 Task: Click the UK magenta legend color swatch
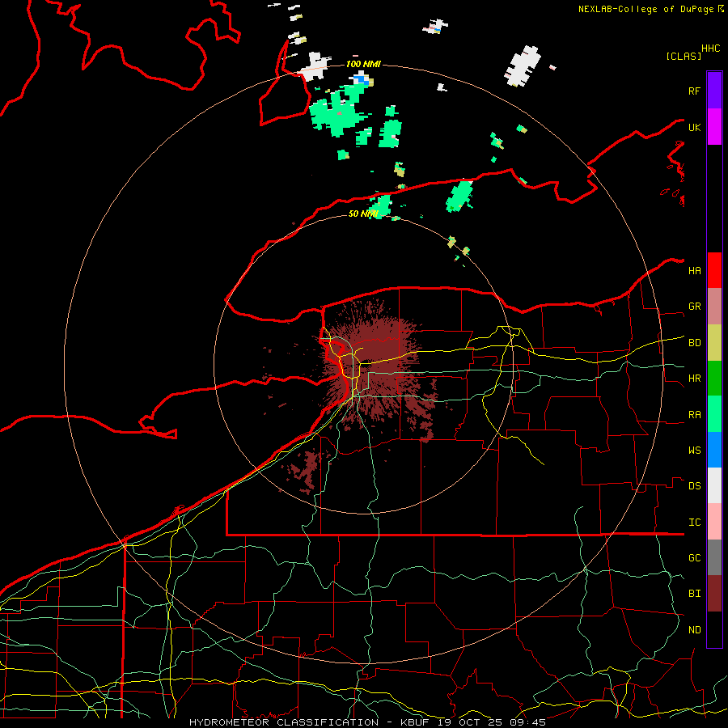click(x=714, y=127)
